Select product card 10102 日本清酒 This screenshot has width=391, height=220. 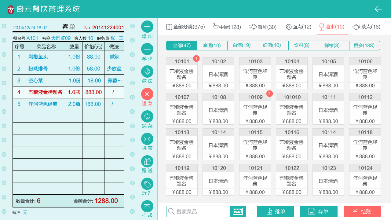tap(218, 73)
